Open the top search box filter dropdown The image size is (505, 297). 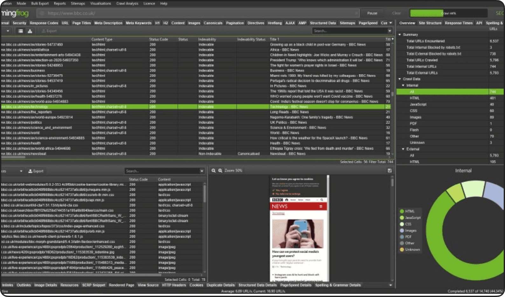390,31
